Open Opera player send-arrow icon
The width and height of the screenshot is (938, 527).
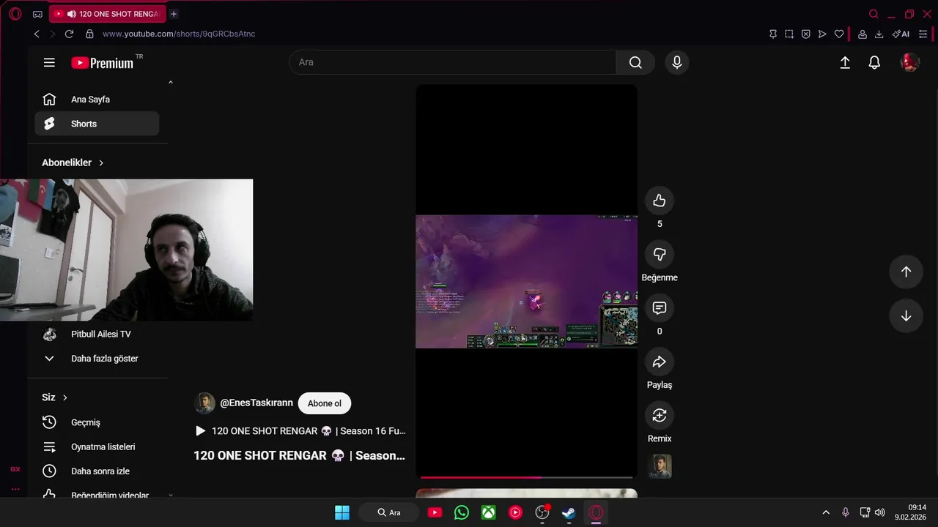pyautogui.click(x=822, y=34)
